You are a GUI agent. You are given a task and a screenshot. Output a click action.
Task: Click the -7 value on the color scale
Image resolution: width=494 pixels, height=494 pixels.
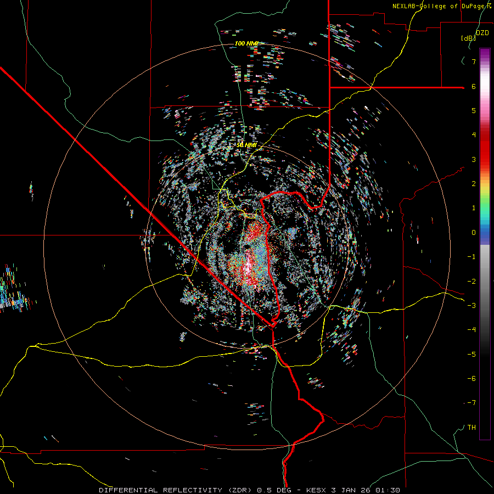pyautogui.click(x=471, y=403)
